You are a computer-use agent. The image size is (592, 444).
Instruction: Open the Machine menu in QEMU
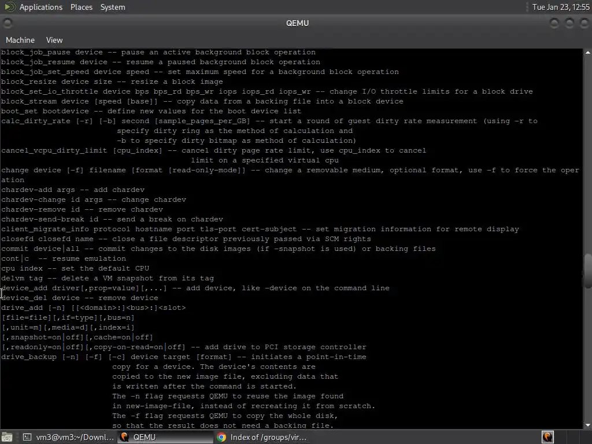tap(20, 40)
